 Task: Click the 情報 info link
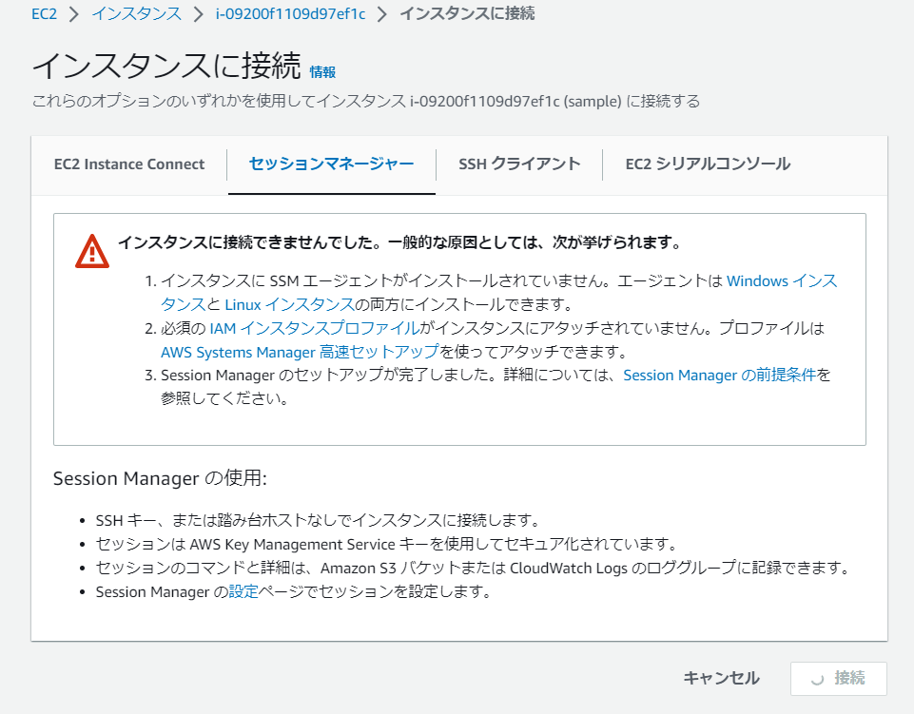tap(322, 71)
